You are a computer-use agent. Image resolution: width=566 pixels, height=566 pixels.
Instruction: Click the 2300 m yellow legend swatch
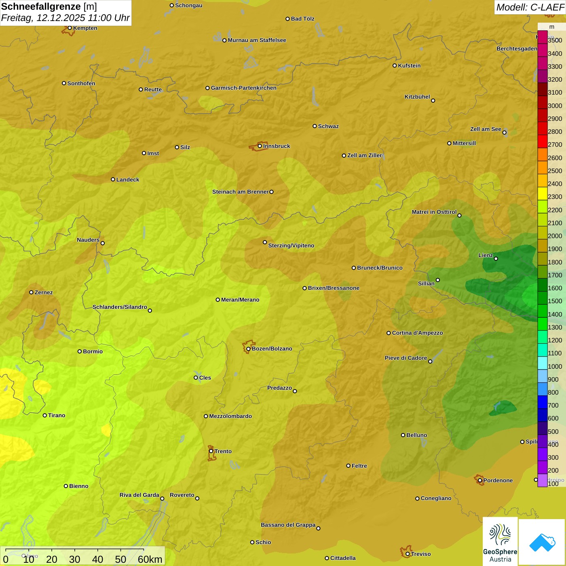coord(542,194)
